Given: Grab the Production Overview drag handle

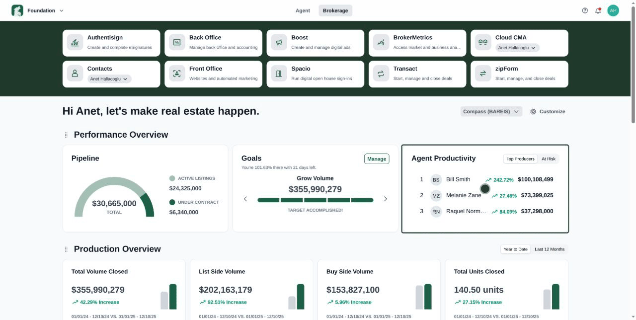Looking at the screenshot, I should pyautogui.click(x=66, y=249).
